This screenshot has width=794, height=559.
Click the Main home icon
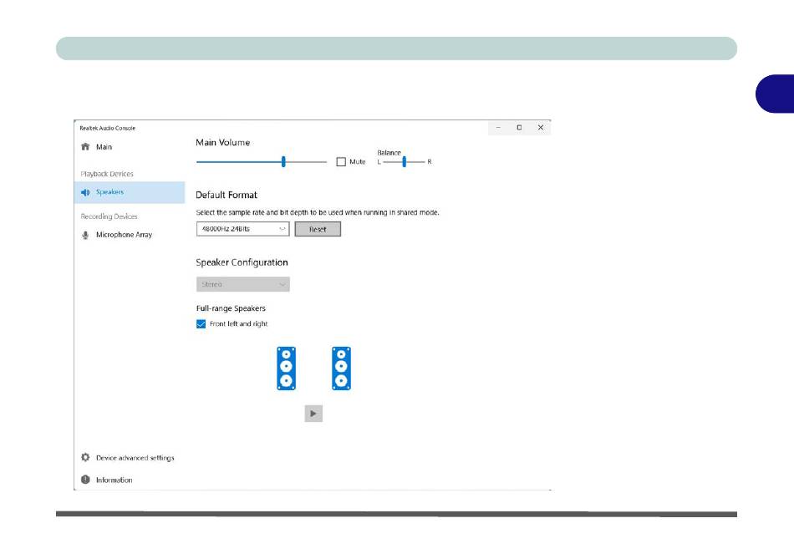(x=85, y=147)
